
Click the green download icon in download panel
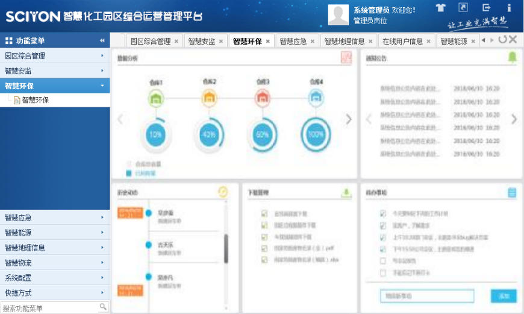(x=346, y=193)
